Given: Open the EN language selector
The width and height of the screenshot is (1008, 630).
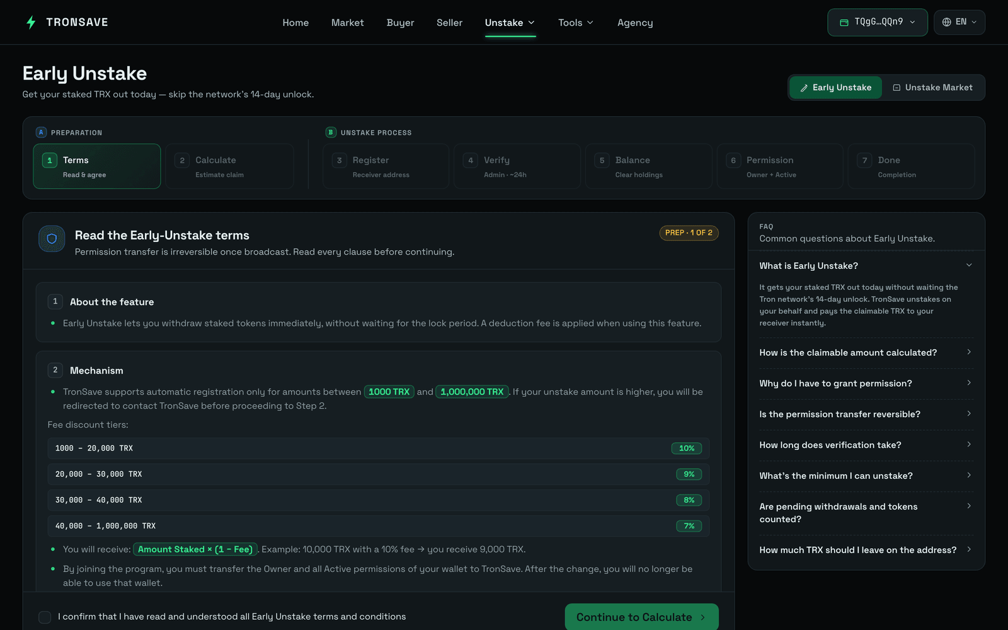Looking at the screenshot, I should (x=959, y=22).
